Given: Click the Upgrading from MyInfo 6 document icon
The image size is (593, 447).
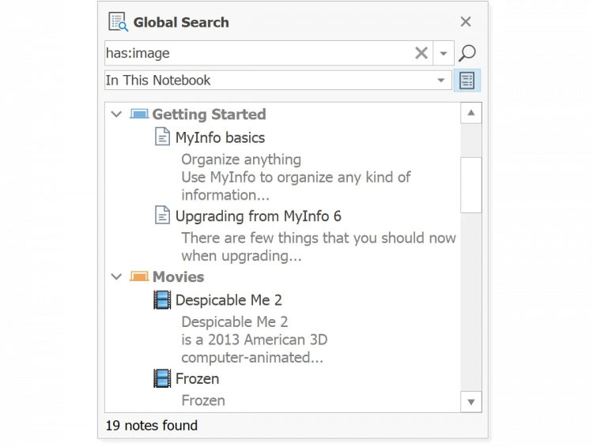Looking at the screenshot, I should pos(162,216).
